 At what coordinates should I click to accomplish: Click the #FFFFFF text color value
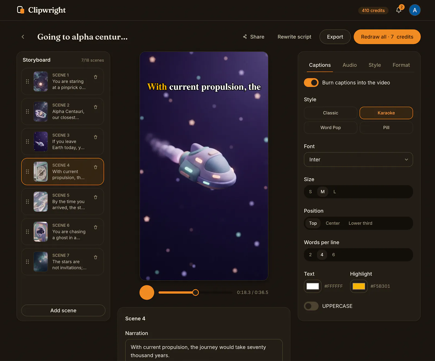click(x=334, y=286)
